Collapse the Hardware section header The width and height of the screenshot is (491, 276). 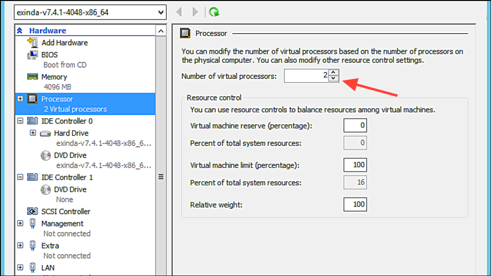pos(20,30)
